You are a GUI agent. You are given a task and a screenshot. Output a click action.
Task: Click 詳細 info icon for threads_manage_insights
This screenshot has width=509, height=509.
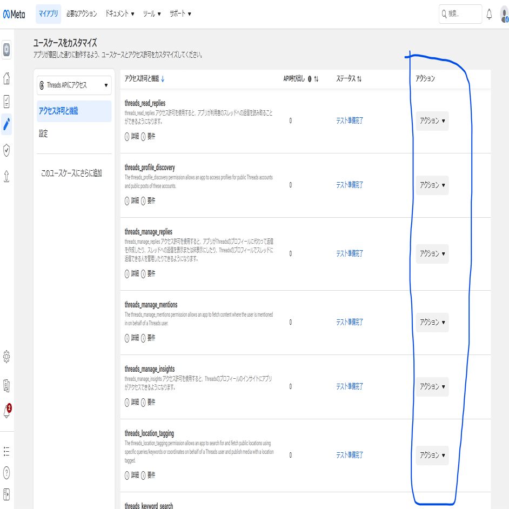[127, 402]
